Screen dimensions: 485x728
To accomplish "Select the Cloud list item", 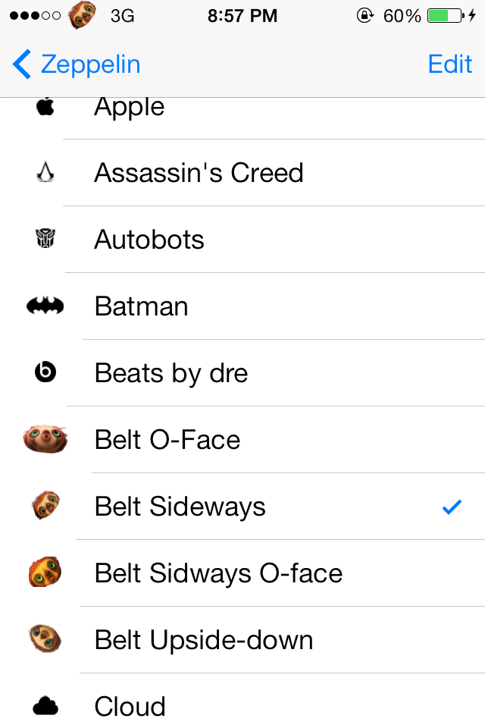I will pyautogui.click(x=130, y=706).
